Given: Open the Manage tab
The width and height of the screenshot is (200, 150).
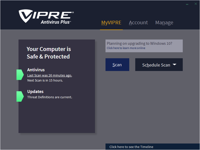Looking at the screenshot, I should click(x=164, y=22).
